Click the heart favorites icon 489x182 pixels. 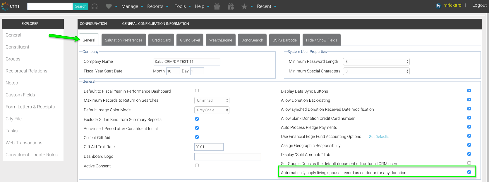coord(109,6)
